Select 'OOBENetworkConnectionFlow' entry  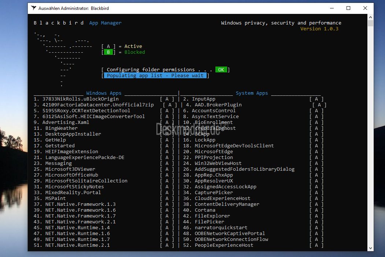click(231, 239)
